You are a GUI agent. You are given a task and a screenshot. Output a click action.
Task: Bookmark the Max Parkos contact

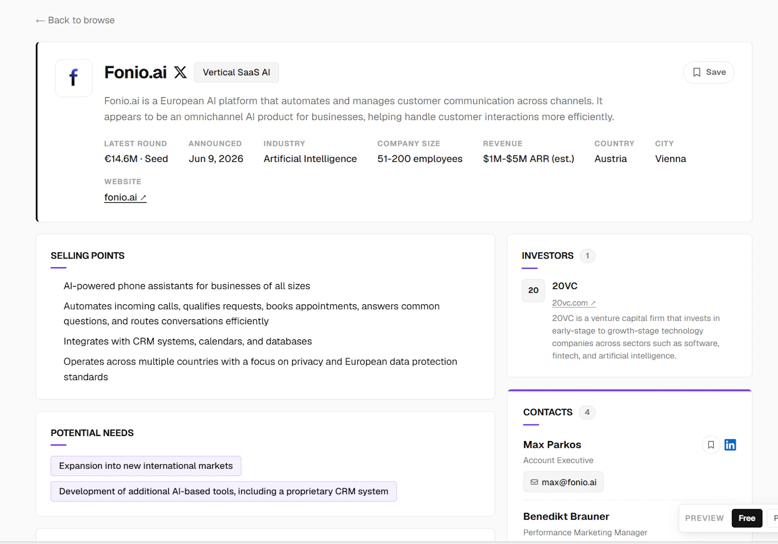pos(711,445)
